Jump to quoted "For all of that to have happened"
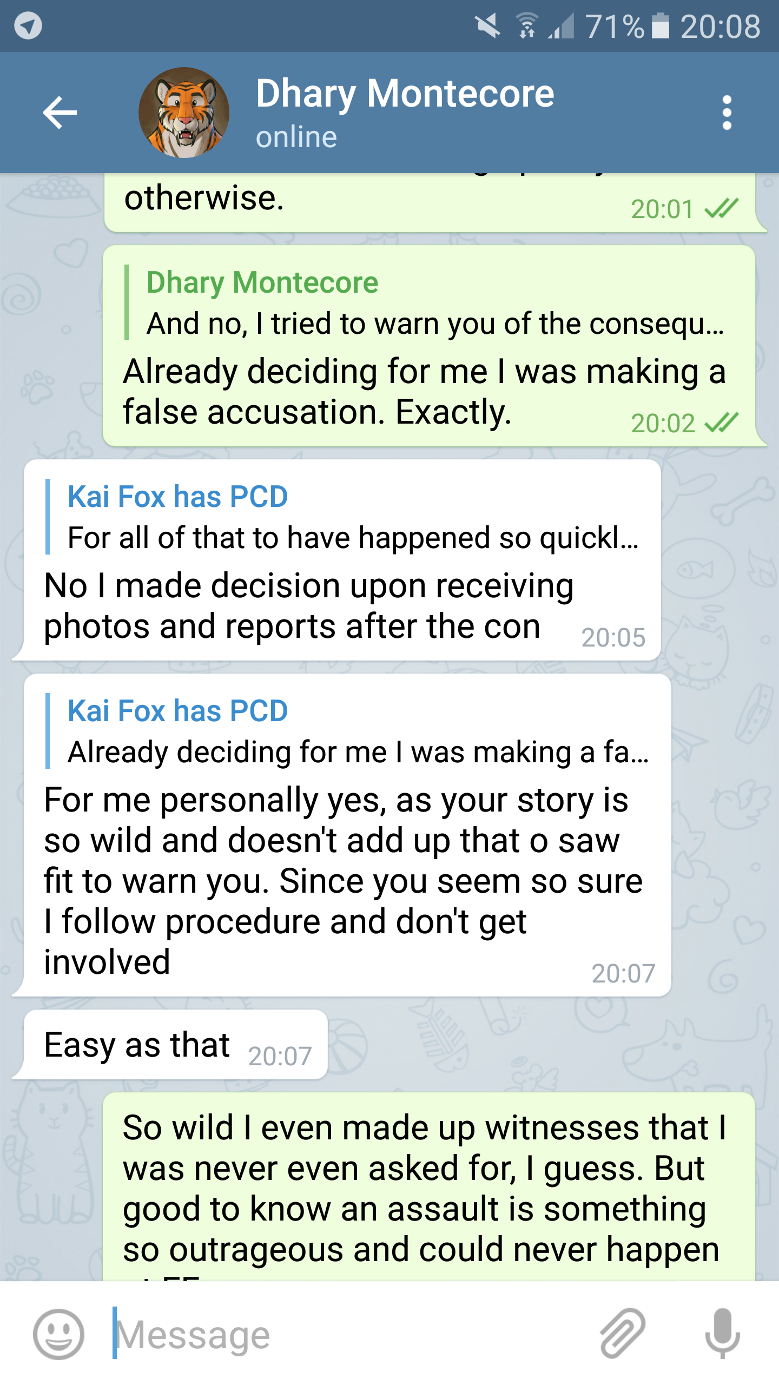Image resolution: width=779 pixels, height=1385 pixels. pyautogui.click(x=346, y=517)
